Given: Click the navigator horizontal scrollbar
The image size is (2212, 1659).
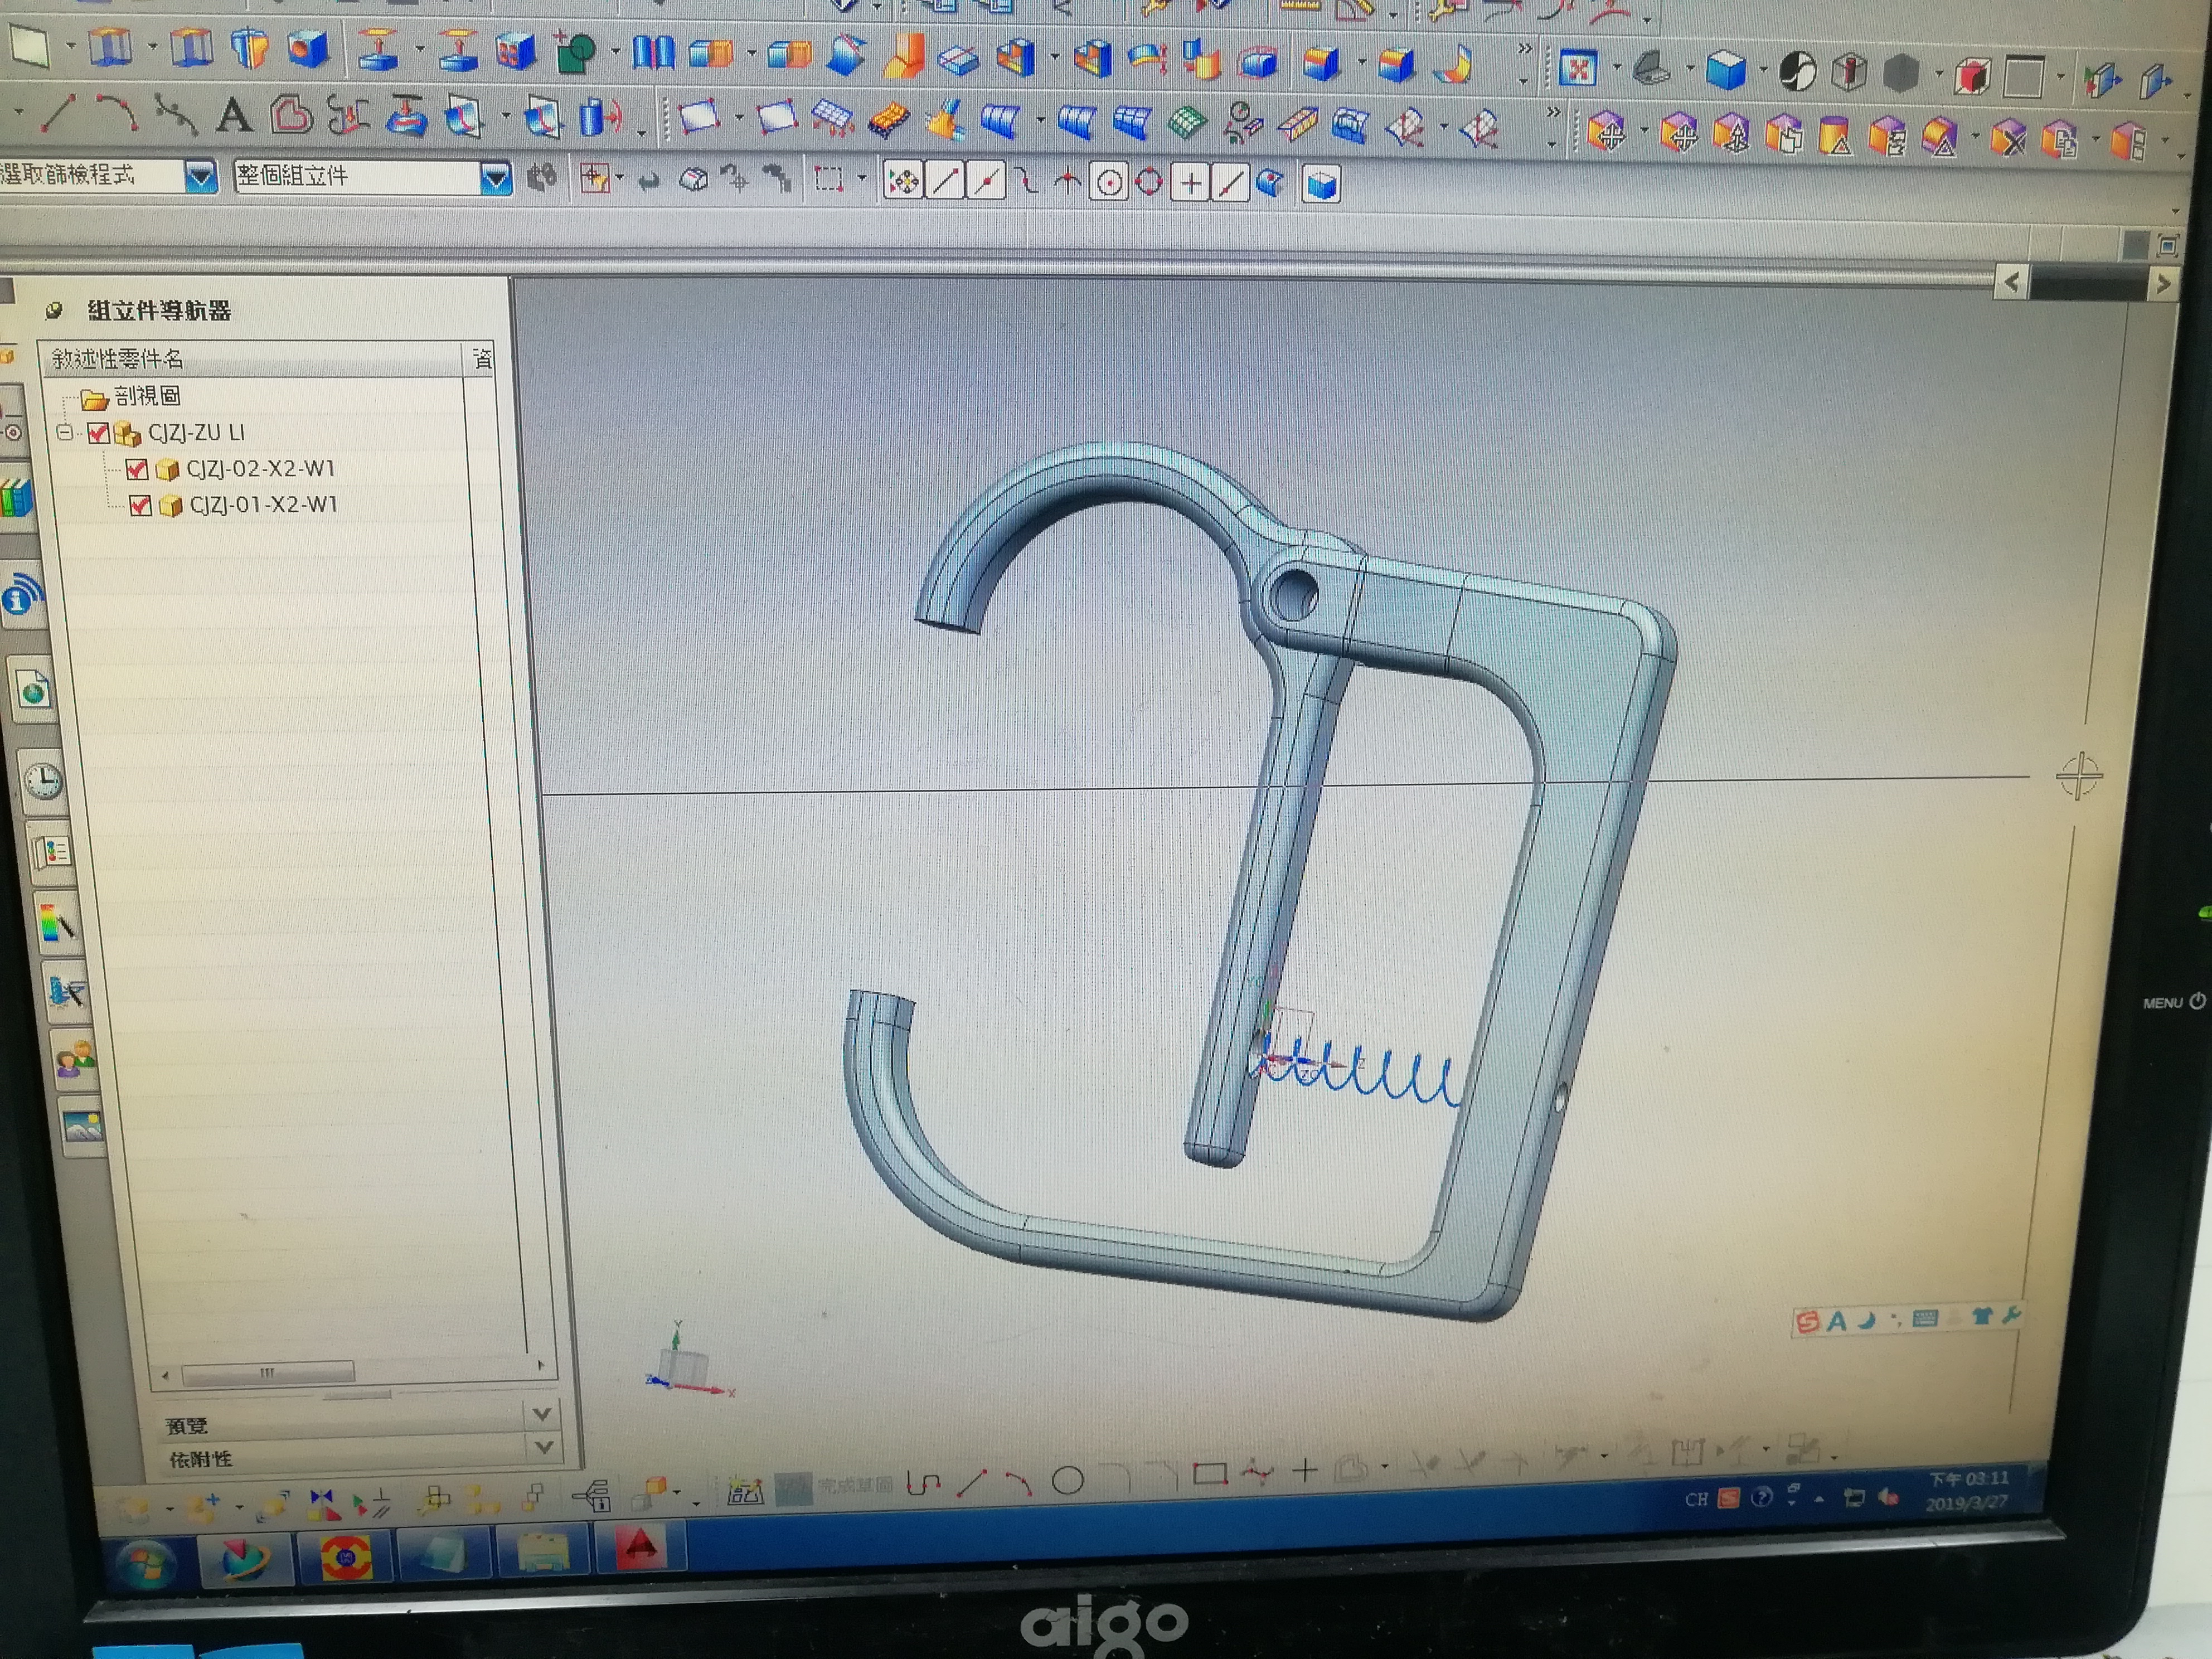Looking at the screenshot, I should (268, 1373).
